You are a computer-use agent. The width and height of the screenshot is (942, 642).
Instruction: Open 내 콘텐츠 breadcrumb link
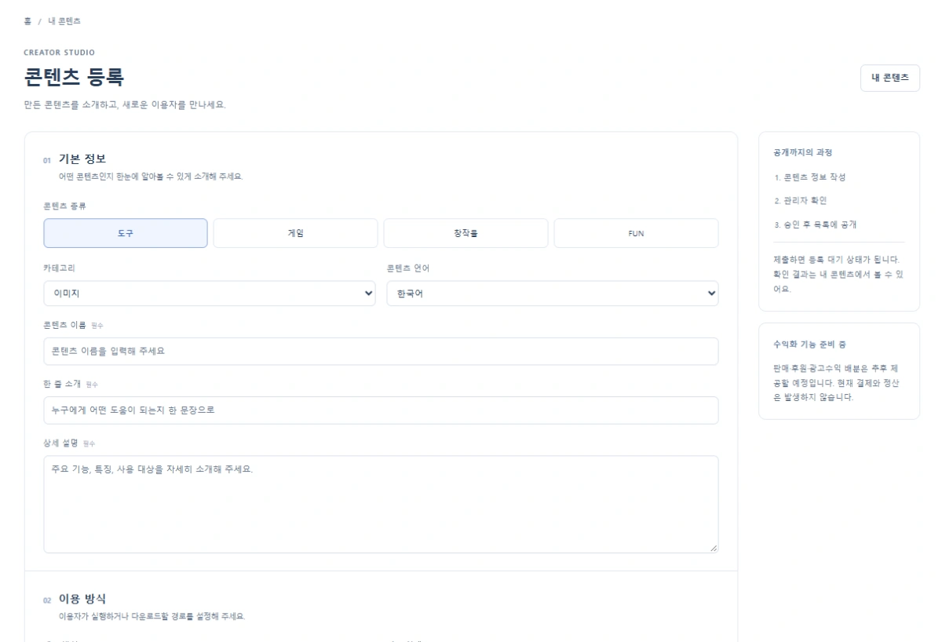[x=64, y=21]
